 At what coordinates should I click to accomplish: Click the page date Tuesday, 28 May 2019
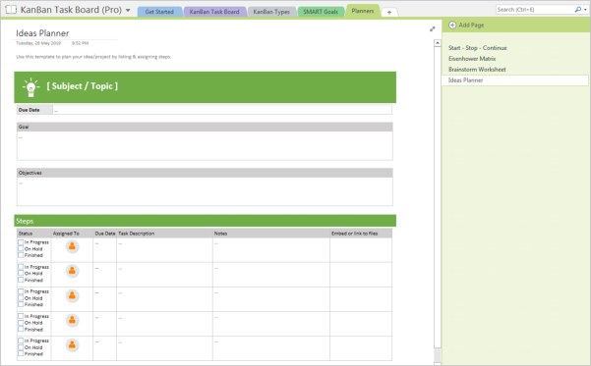[x=38, y=43]
